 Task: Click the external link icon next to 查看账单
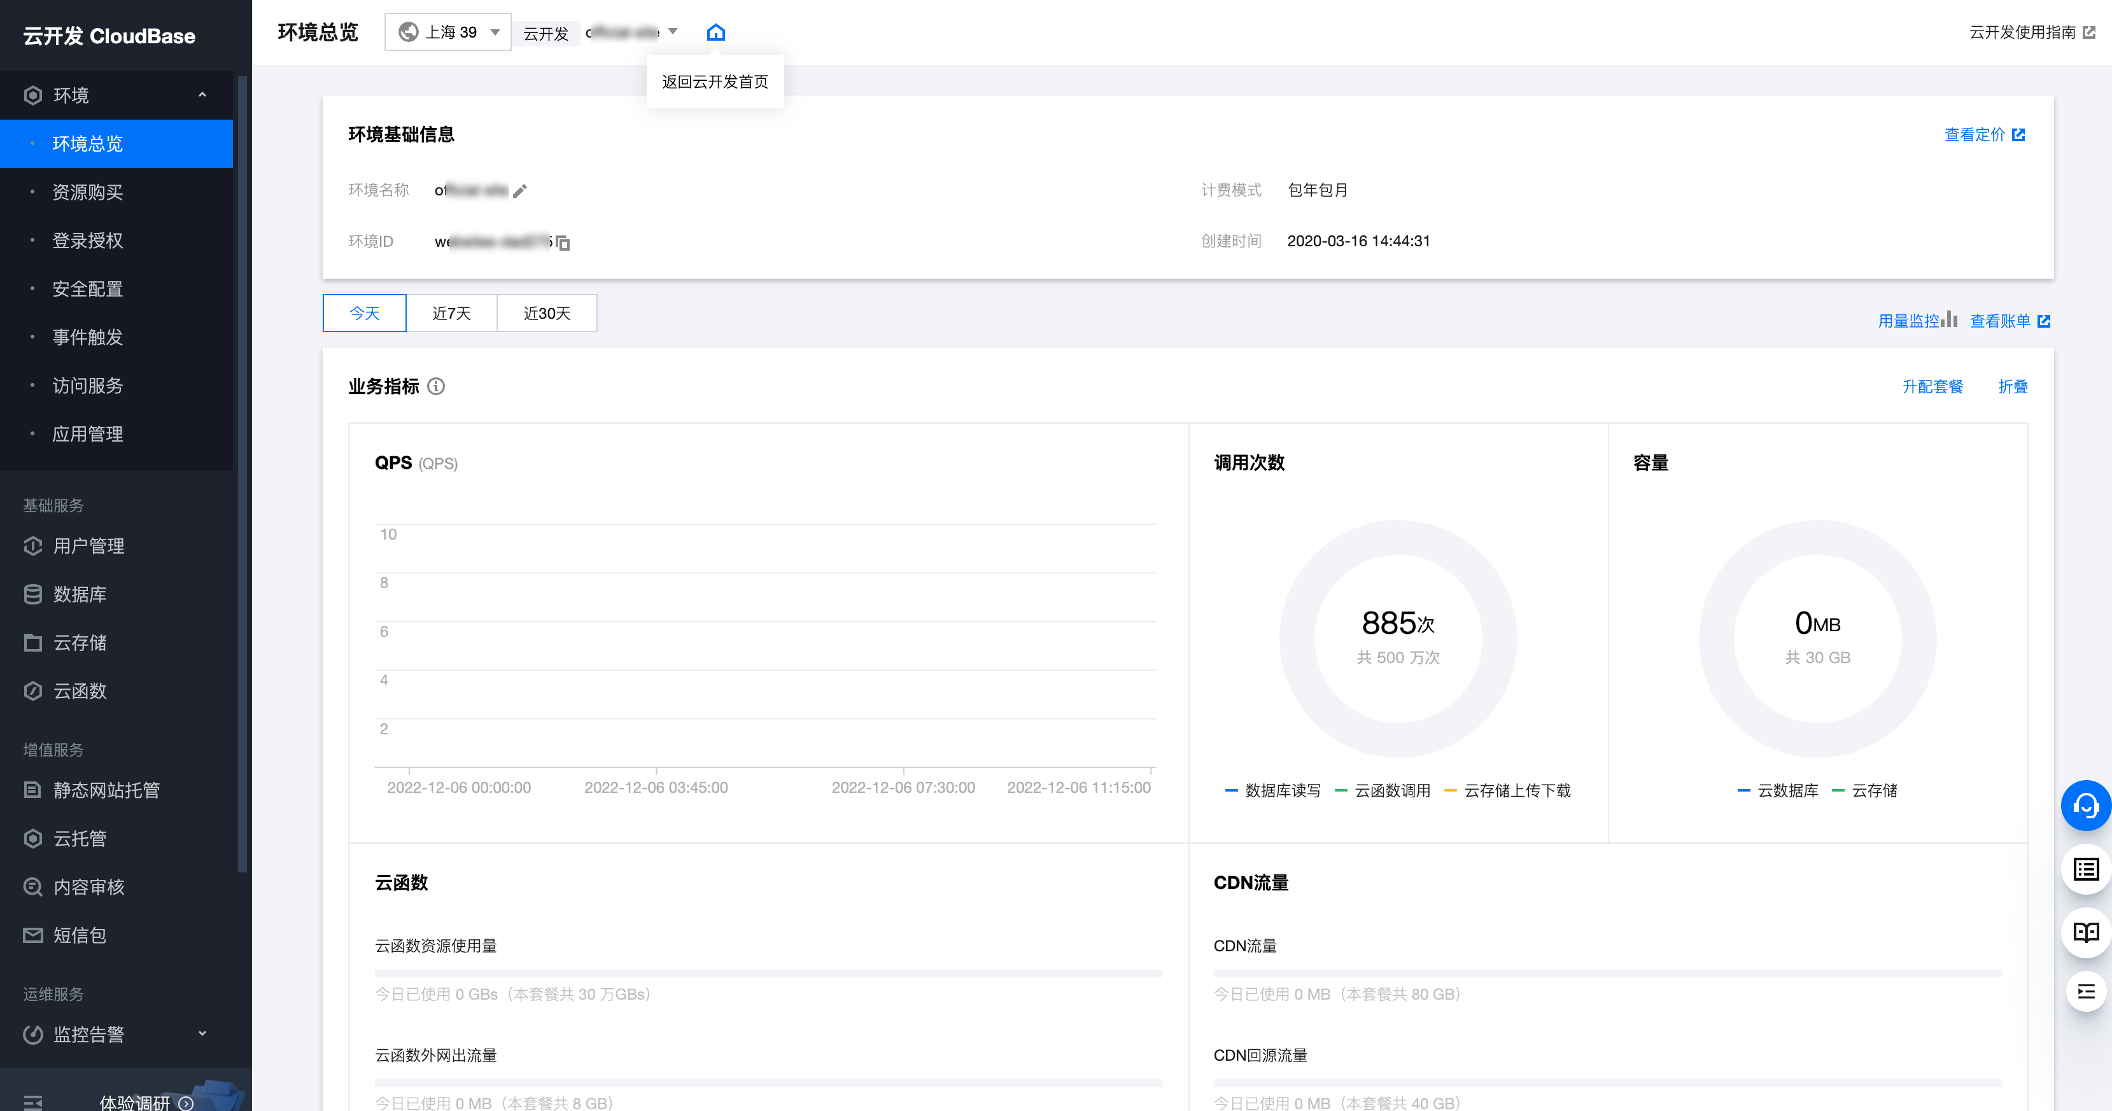2044,321
